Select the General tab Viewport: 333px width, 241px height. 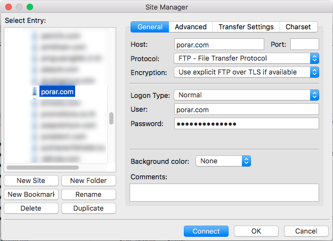[x=150, y=27]
